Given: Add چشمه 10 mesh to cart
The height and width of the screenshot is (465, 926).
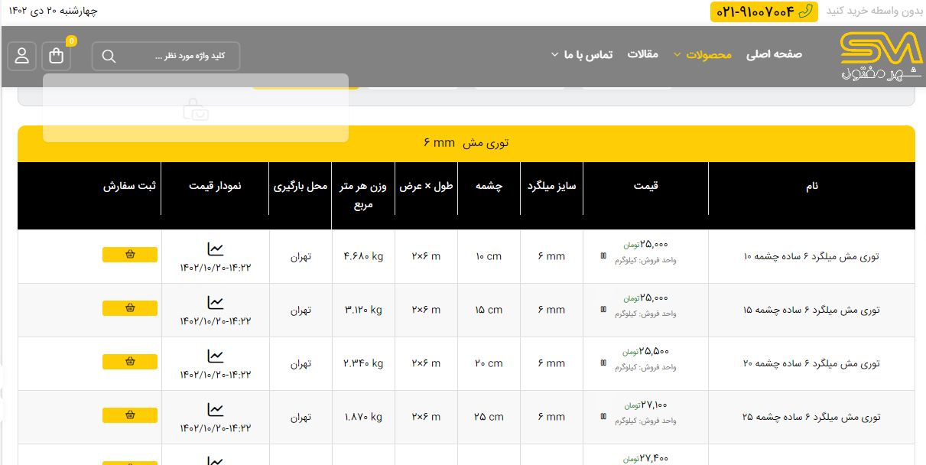Looking at the screenshot, I should point(130,255).
